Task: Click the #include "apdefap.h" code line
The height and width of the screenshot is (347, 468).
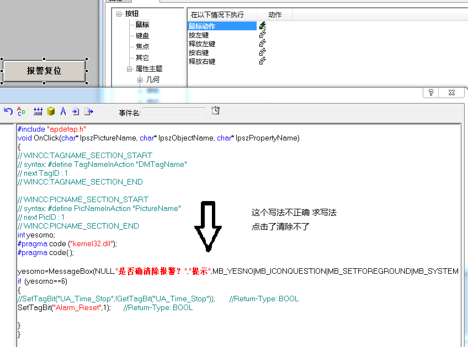Action: (52, 129)
